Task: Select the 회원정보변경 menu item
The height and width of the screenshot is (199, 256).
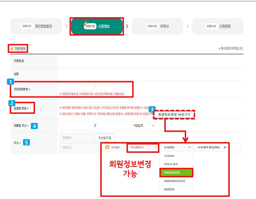Action: (176, 173)
